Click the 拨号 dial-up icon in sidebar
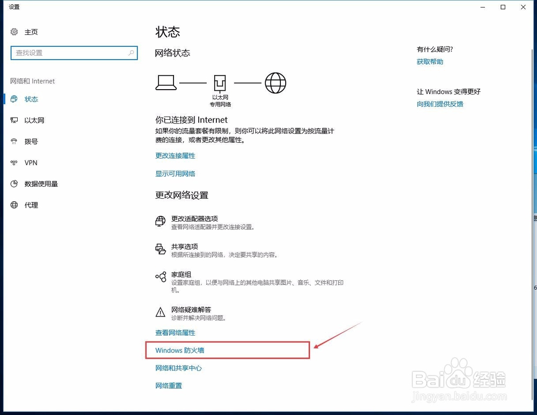The image size is (537, 415). 14,141
